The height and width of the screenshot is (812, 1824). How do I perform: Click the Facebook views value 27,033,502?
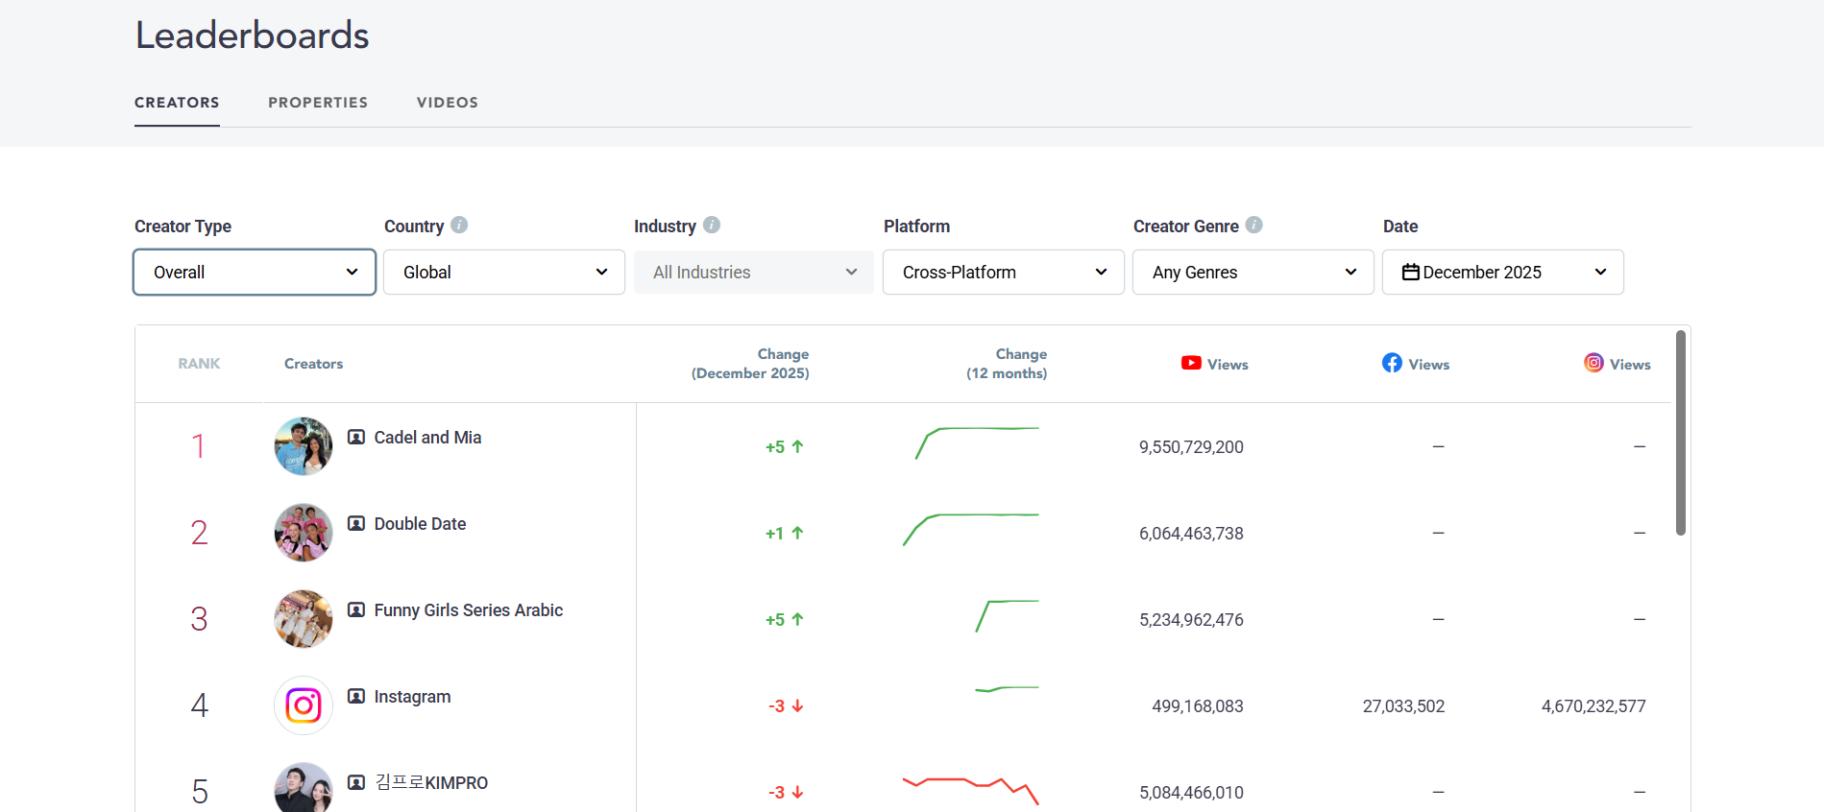coord(1403,706)
